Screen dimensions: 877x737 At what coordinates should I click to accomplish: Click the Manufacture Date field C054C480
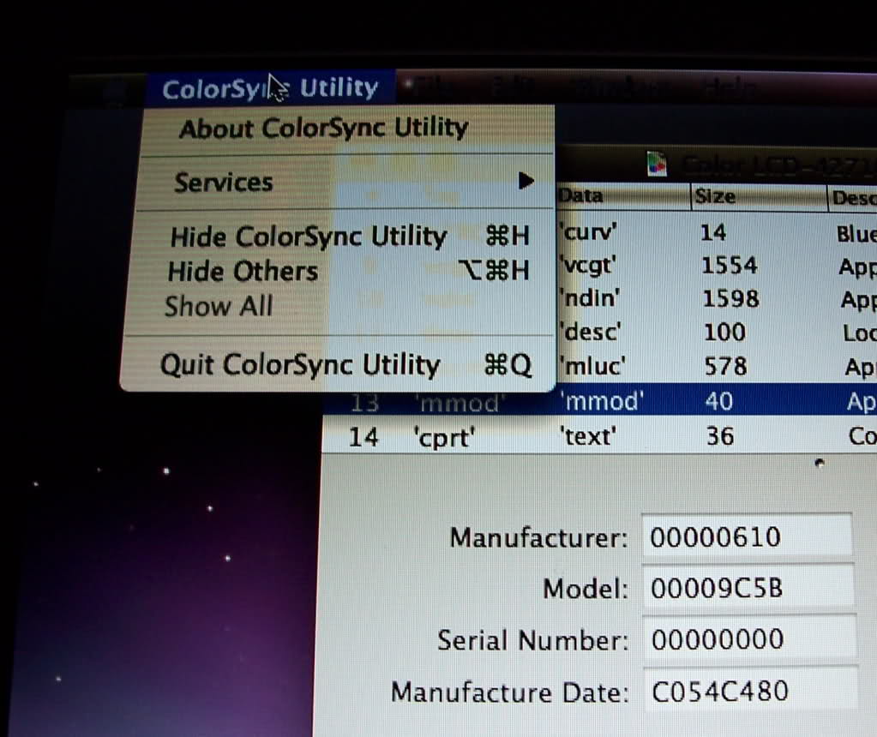pos(751,691)
